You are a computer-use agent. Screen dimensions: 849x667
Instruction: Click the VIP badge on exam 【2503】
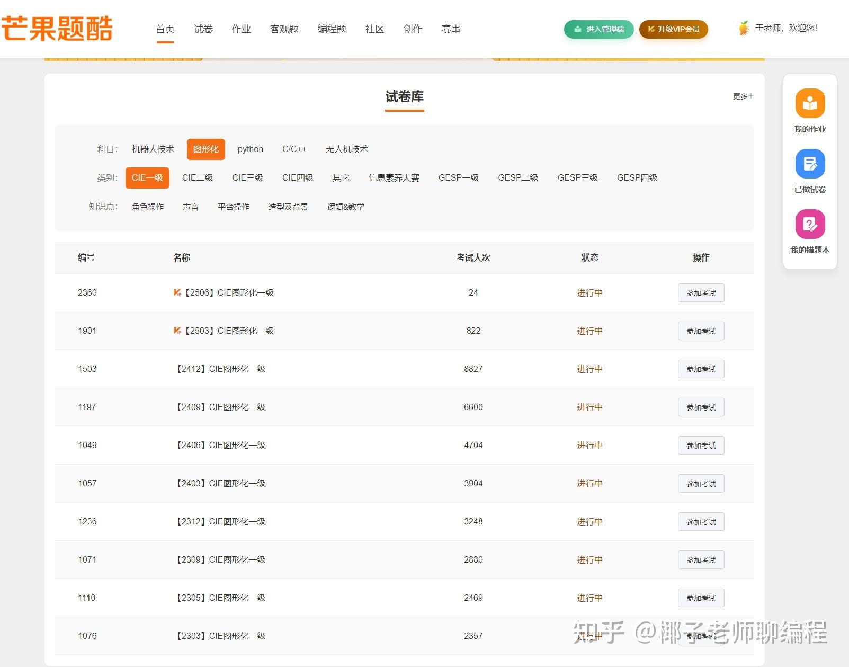point(177,331)
